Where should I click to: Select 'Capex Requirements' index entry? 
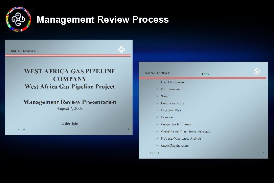tap(175, 145)
